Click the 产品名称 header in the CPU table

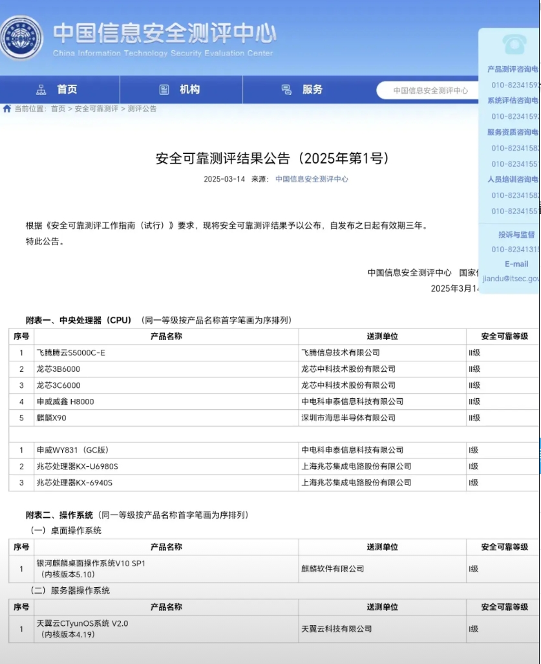coord(166,336)
